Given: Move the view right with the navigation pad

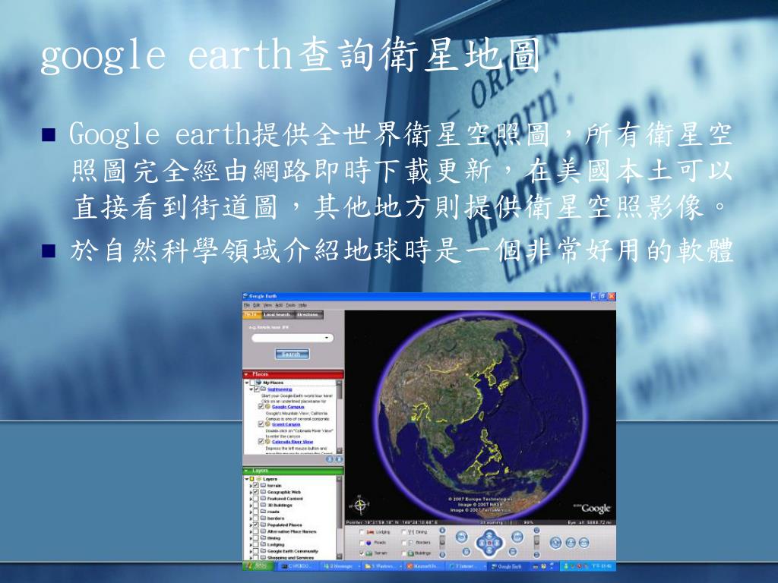Looking at the screenshot, I should click(497, 543).
